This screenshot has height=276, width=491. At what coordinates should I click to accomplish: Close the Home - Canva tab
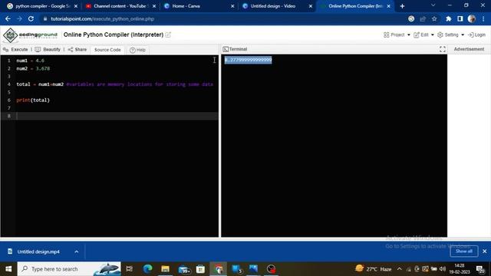point(232,6)
